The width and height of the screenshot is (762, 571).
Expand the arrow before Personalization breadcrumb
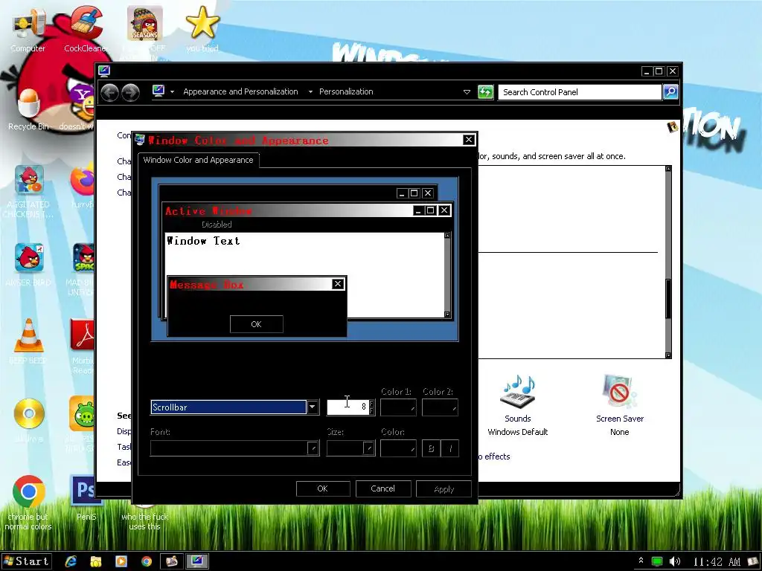[310, 91]
